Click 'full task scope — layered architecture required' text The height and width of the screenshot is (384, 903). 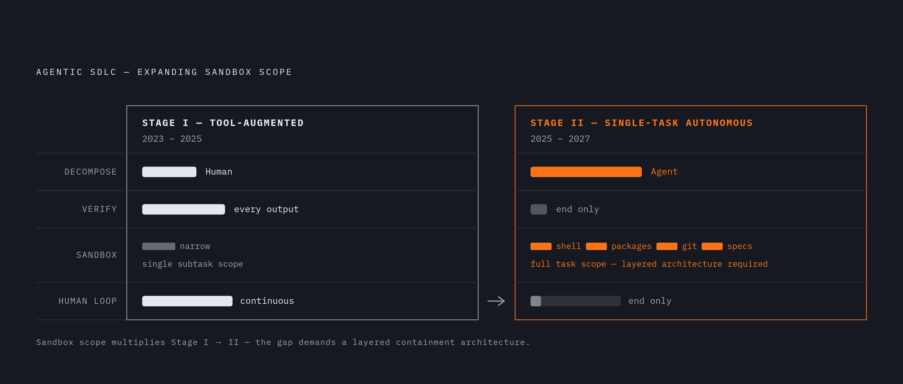pyautogui.click(x=649, y=264)
